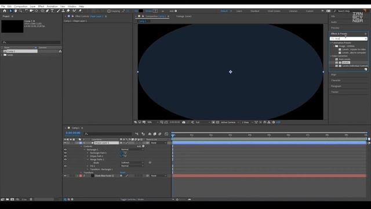Toggle visibility of Ellipse Path 1
Viewport: 371px width, 209px height.
(x=65, y=156)
